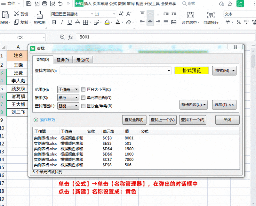
Task: Expand the 搜索 按行 dropdown
Action: click(68, 98)
